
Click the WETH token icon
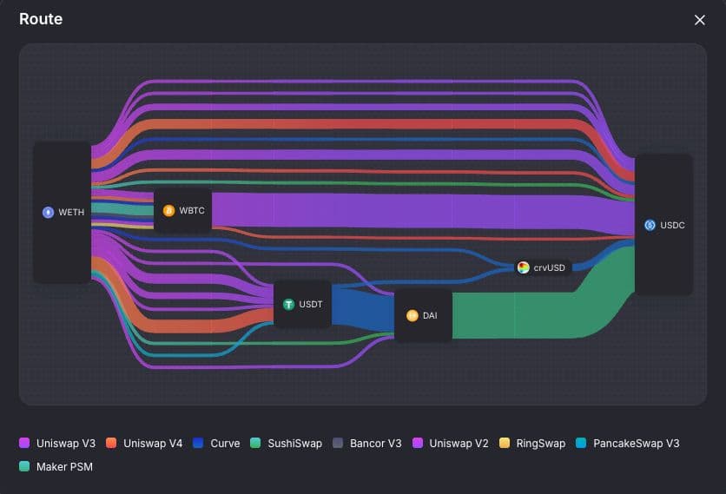pyautogui.click(x=48, y=212)
